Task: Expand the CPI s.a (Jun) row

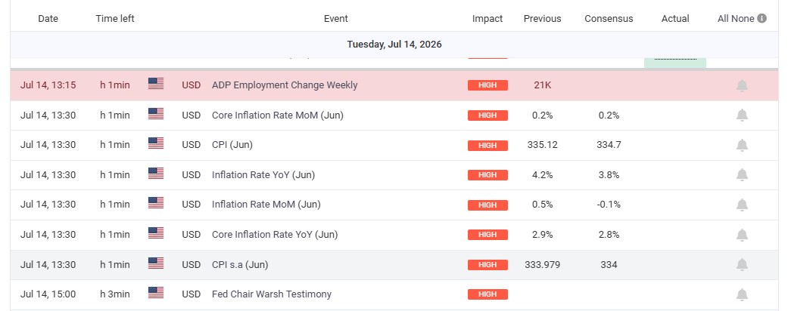Action: pyautogui.click(x=394, y=264)
